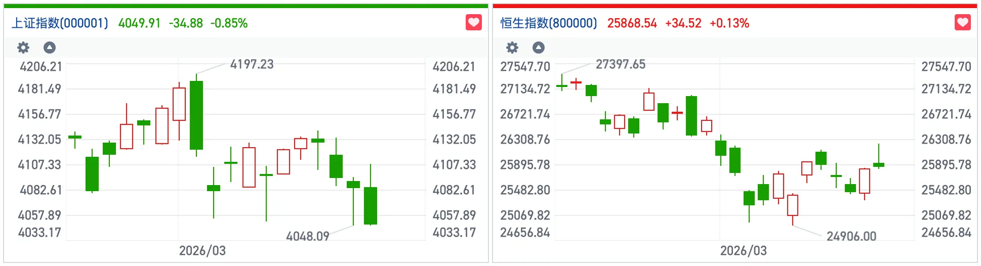The image size is (981, 266).
Task: Click the 2026/03 date label under 上证指数 chart
Action: coord(202,251)
